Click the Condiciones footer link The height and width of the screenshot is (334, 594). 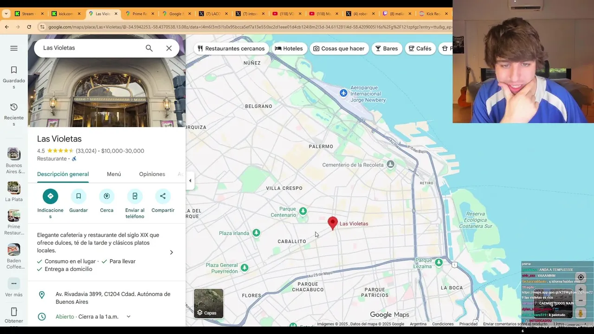[443, 324]
